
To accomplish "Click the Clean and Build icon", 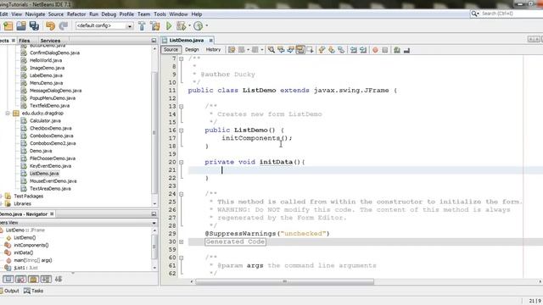I will point(155,26).
